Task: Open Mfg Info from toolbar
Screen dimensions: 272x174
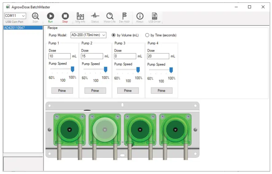Action: 80,16
